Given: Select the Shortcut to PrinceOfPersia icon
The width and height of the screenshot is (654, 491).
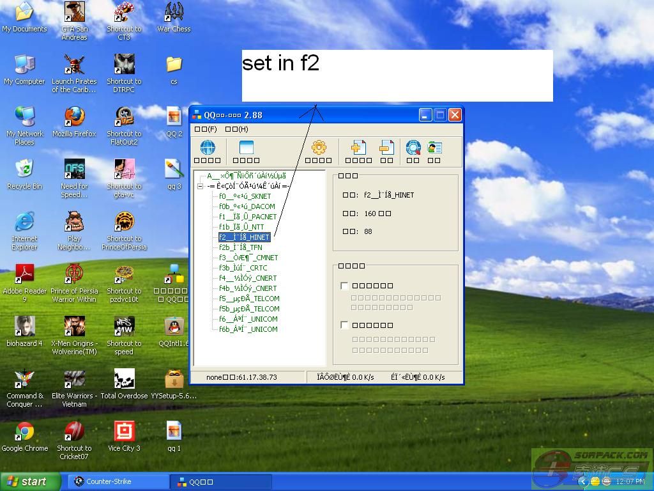Looking at the screenshot, I should point(125,231).
